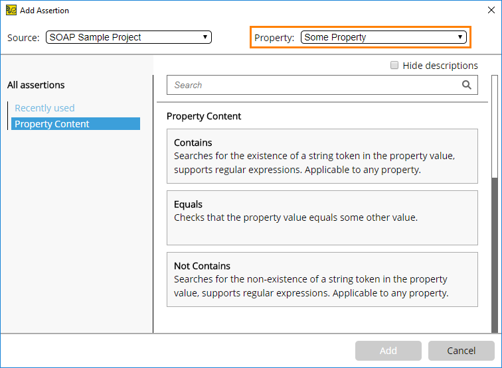
Task: Click the Property dropdown arrow
Action: 460,36
